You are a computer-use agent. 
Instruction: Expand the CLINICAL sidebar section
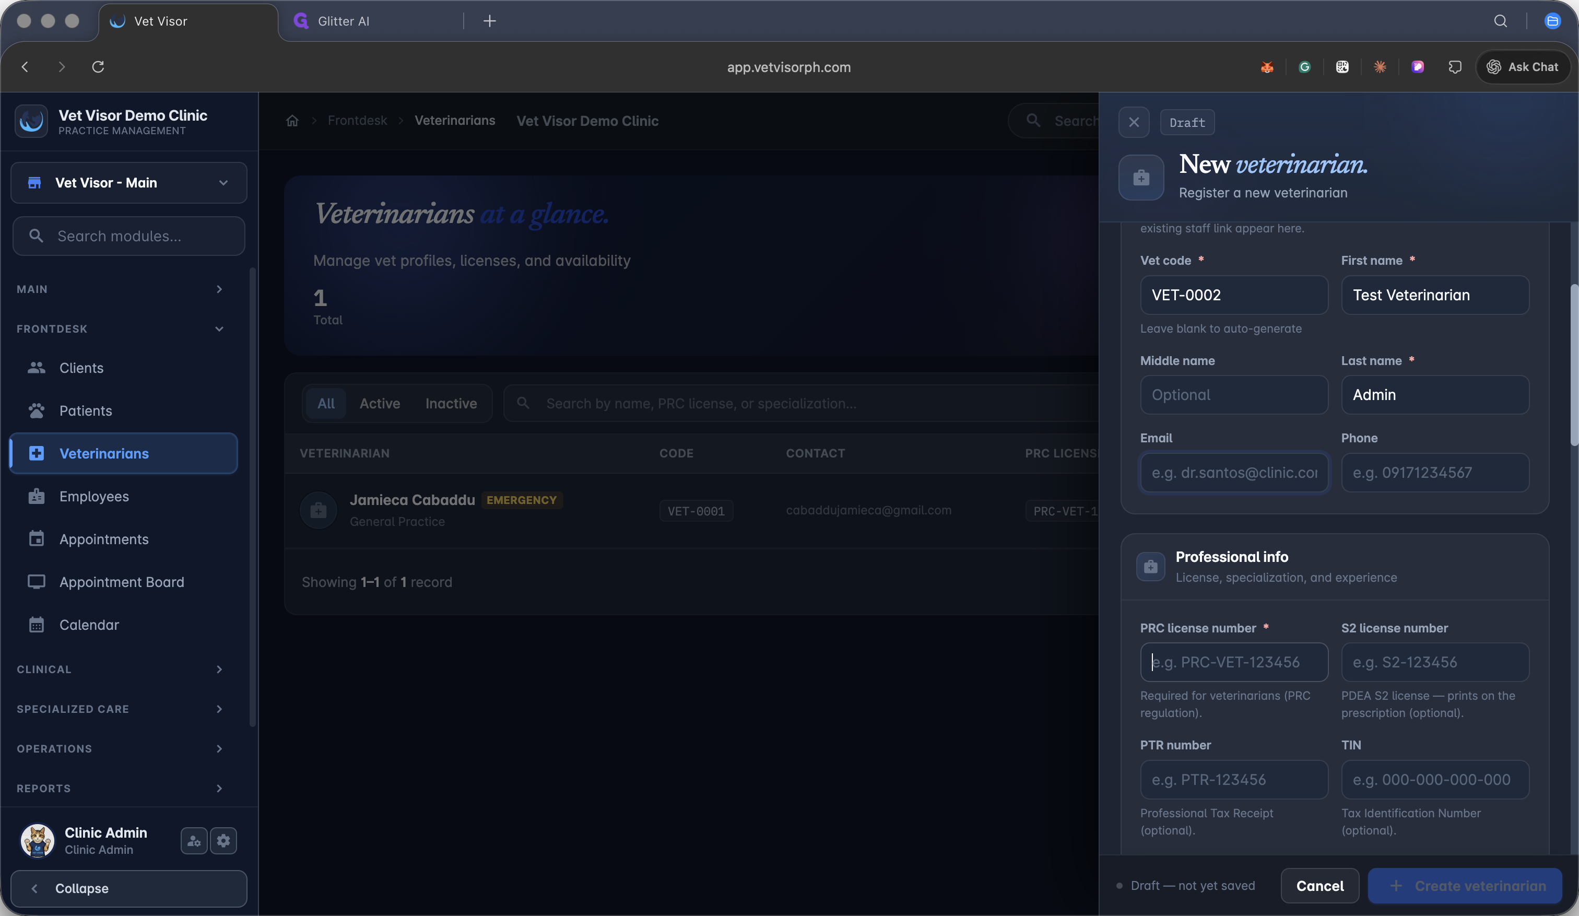[x=120, y=670]
